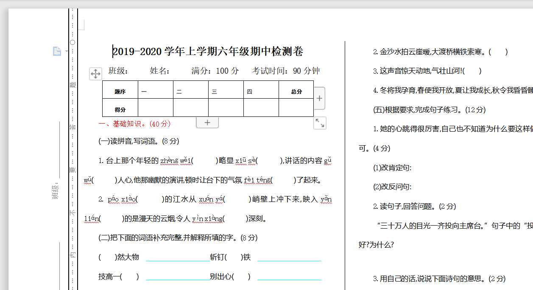Click the blank parentheses before 然大物

pos(108,257)
